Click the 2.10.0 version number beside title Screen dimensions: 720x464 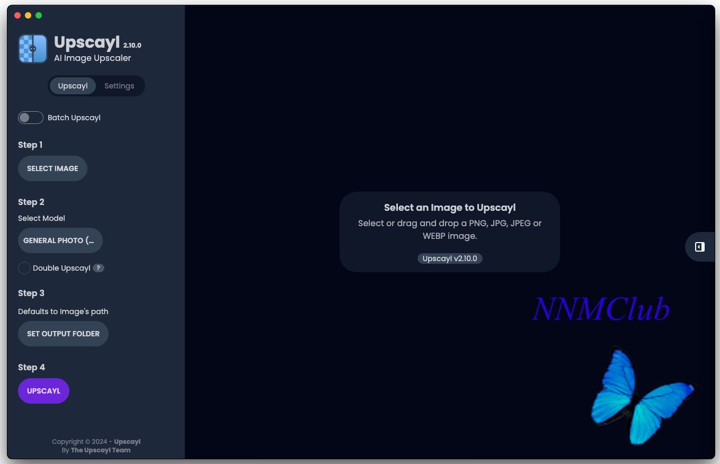tap(132, 46)
